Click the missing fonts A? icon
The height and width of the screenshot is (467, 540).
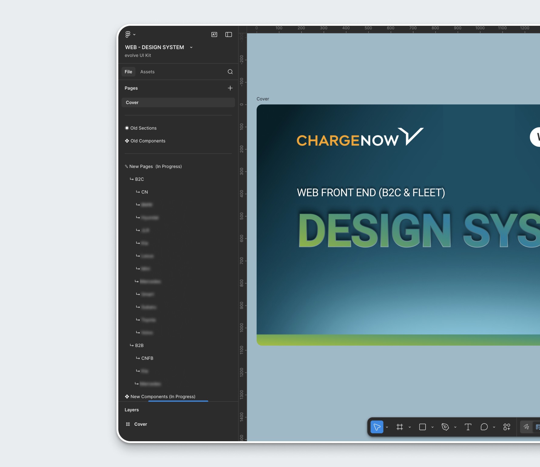click(214, 35)
